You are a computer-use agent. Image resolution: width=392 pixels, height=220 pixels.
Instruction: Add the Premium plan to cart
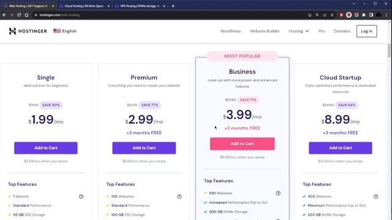tap(144, 148)
